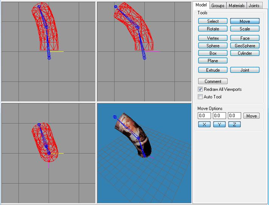The image size is (269, 205).
Task: Toggle the Y axis button
Action: point(219,124)
